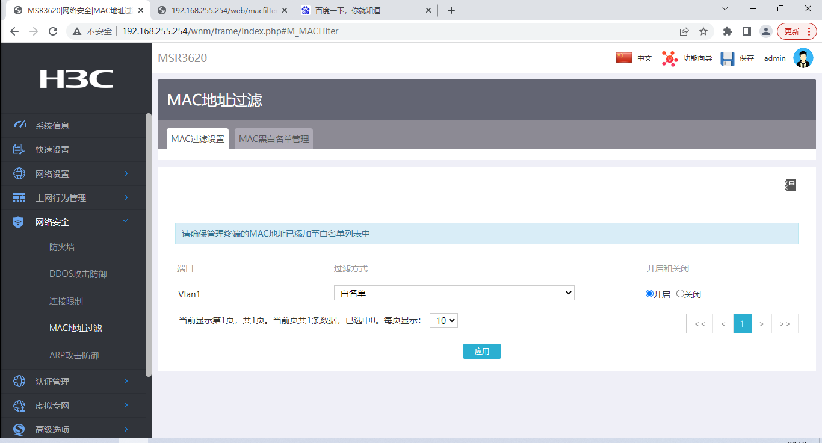This screenshot has width=822, height=443.
Task: Click the Chrome 更新 update button
Action: pos(797,31)
